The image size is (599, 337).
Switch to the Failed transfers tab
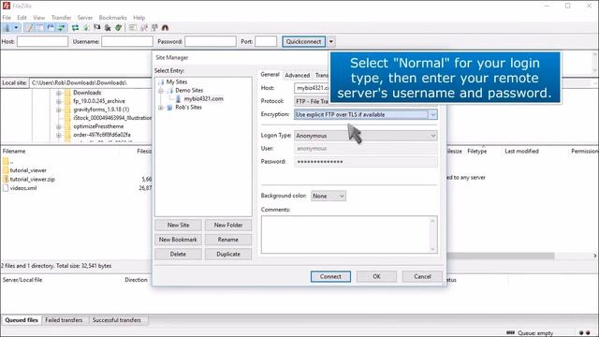(64, 320)
